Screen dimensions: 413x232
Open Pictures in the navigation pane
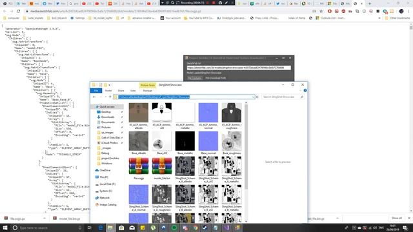[x=106, y=128]
